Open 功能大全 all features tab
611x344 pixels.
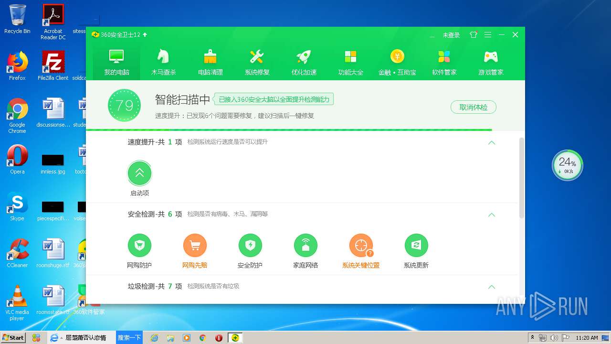[350, 62]
